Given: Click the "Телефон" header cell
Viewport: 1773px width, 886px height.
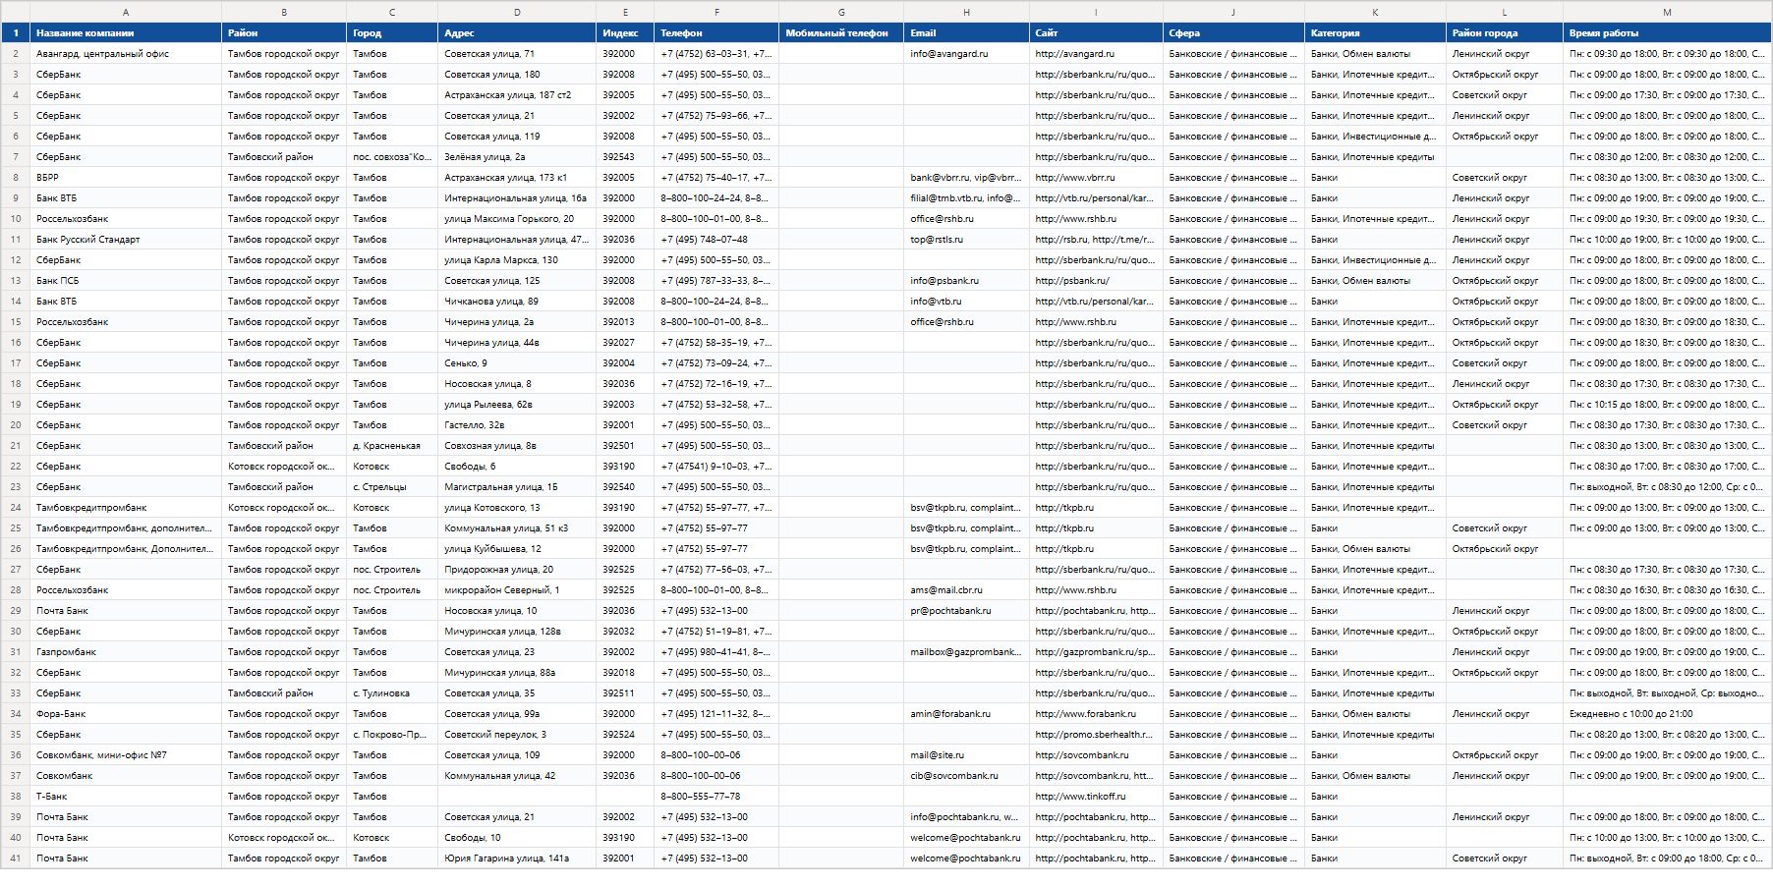Looking at the screenshot, I should tap(716, 33).
